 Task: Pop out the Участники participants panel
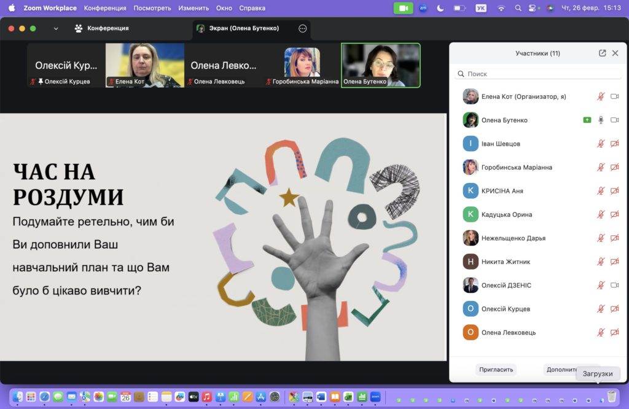[x=602, y=53]
